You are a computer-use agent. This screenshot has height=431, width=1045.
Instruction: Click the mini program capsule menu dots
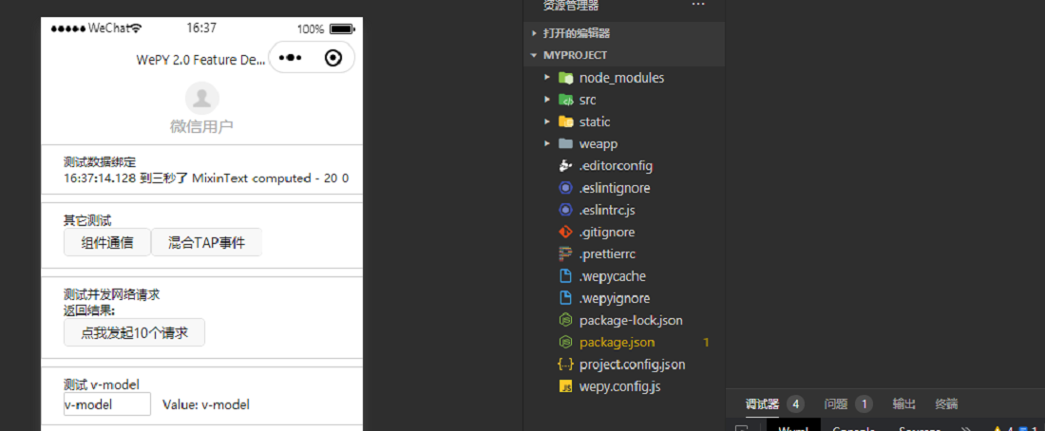click(291, 58)
